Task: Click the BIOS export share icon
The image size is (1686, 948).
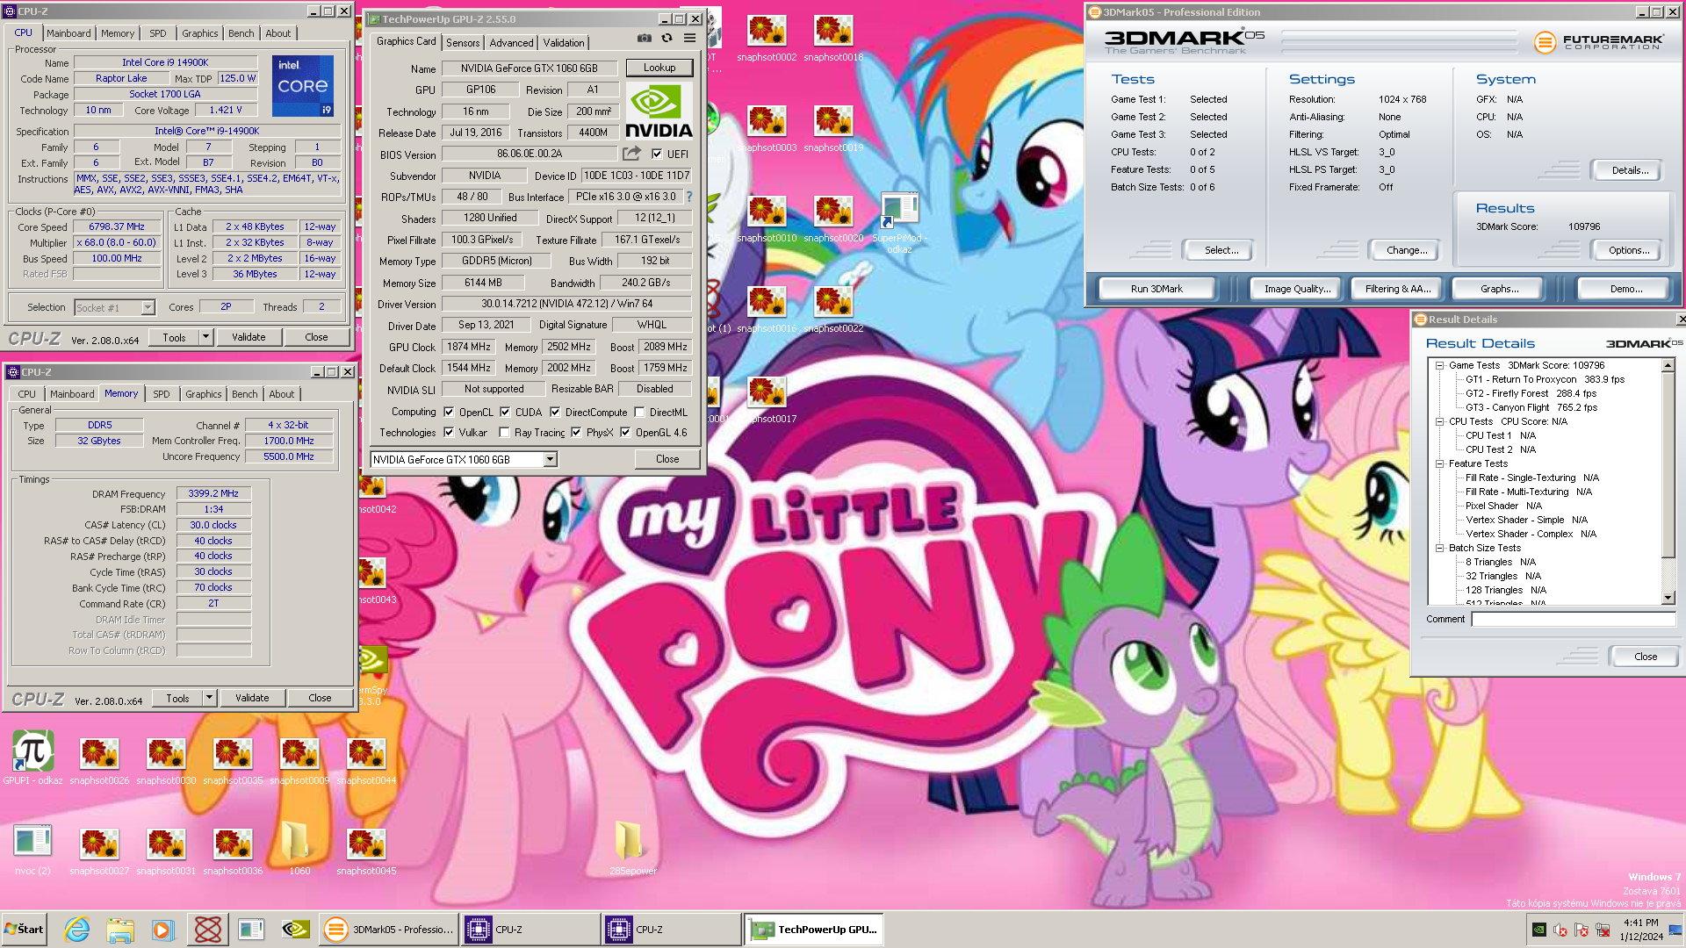Action: tap(631, 154)
